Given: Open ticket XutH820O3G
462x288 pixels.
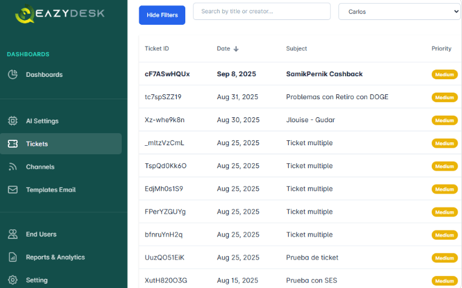Looking at the screenshot, I should (165, 280).
